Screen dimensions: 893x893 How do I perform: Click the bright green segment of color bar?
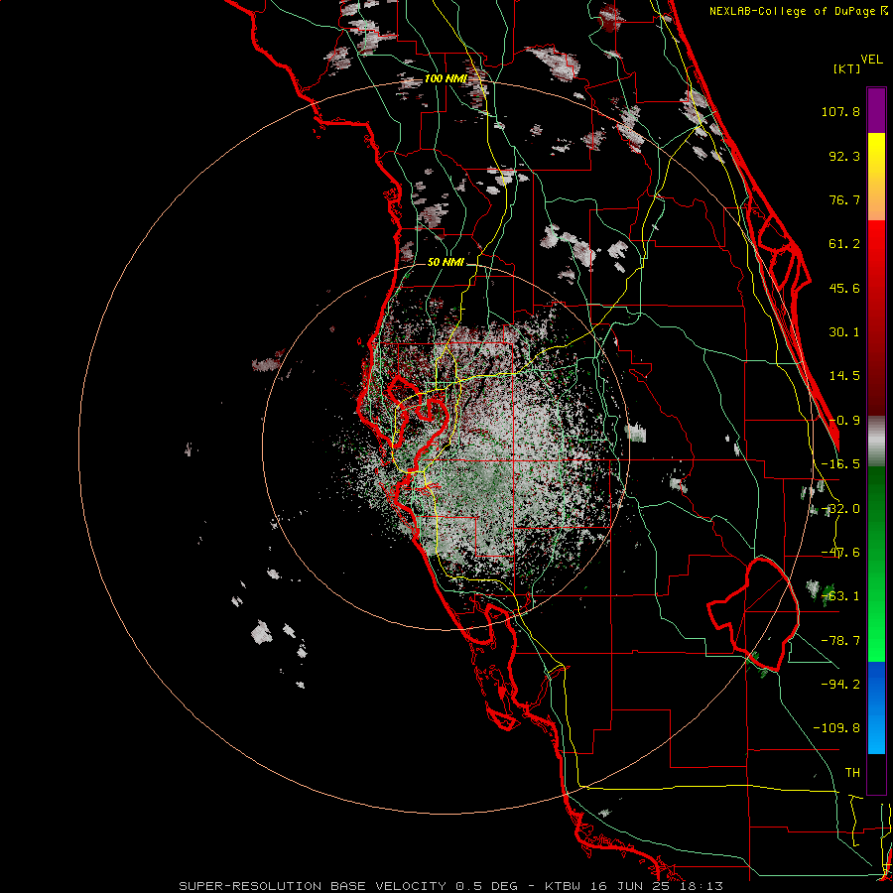tap(876, 564)
